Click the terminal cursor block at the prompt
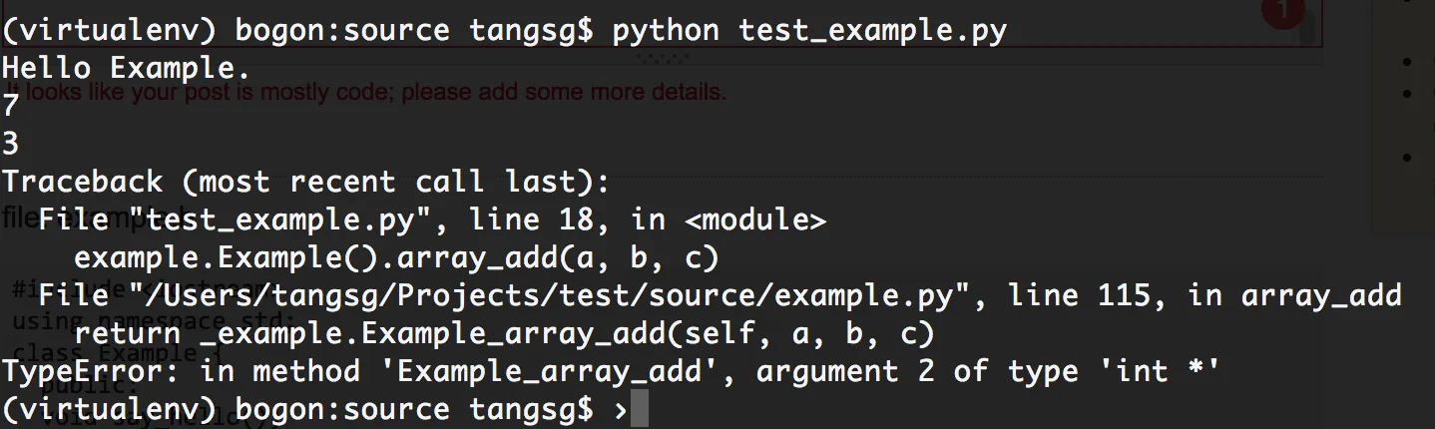 (x=640, y=409)
